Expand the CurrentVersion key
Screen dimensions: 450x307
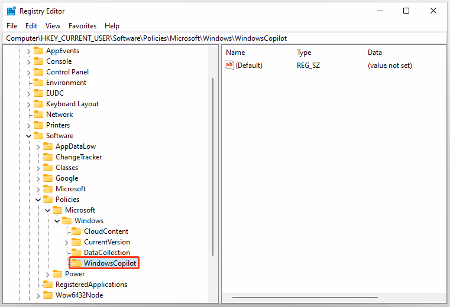click(x=66, y=243)
